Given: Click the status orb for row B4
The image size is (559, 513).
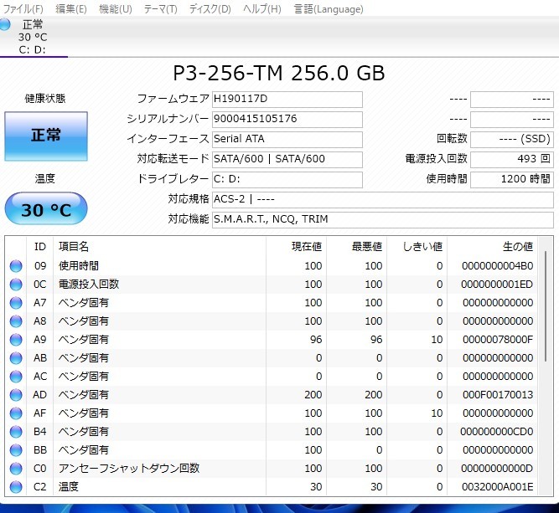Looking at the screenshot, I should tap(16, 432).
